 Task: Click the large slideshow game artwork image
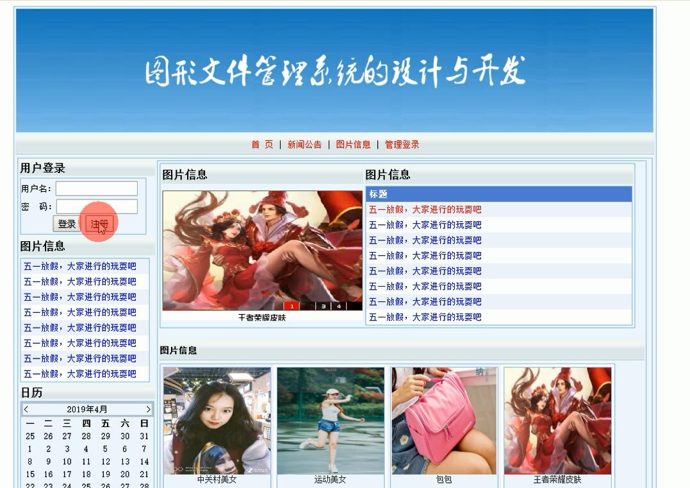(262, 251)
